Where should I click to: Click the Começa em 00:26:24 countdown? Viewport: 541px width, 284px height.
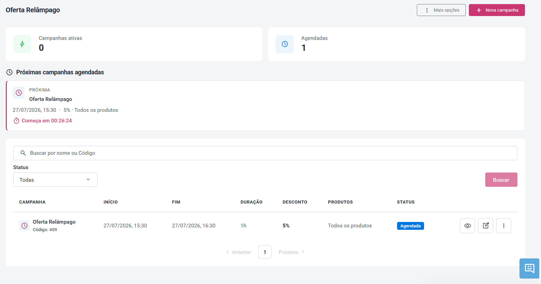click(x=47, y=121)
